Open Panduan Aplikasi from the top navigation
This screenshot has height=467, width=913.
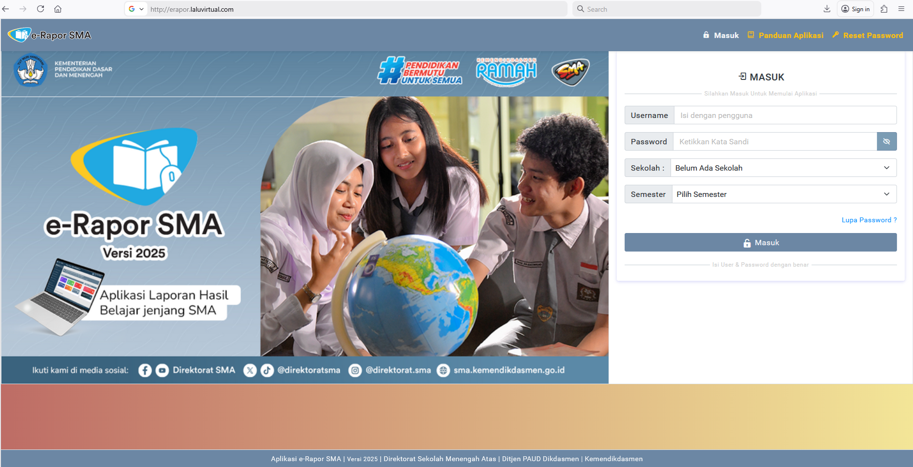click(786, 35)
